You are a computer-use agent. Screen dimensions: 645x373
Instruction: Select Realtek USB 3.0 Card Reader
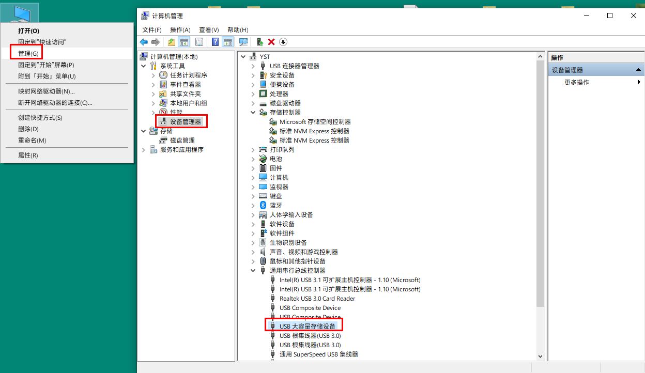tap(317, 298)
